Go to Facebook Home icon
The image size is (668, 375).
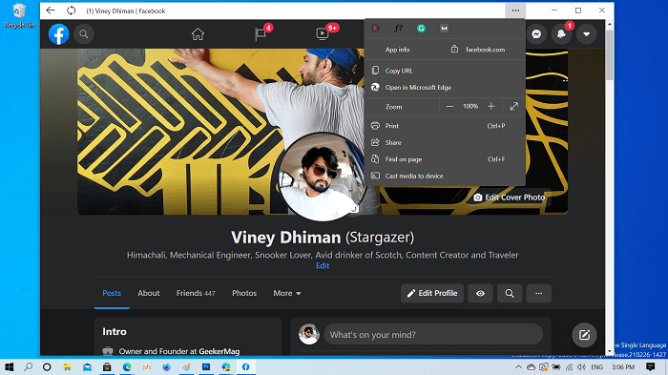198,33
